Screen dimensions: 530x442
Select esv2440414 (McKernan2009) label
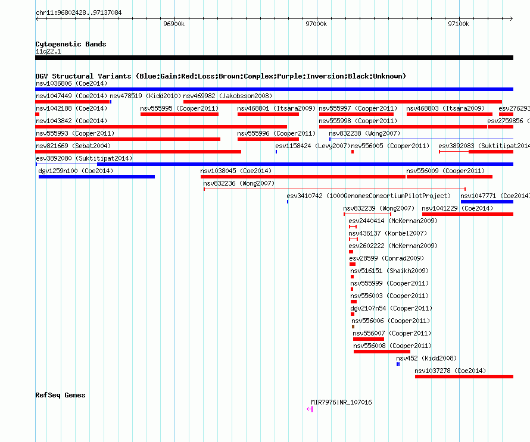pyautogui.click(x=393, y=221)
